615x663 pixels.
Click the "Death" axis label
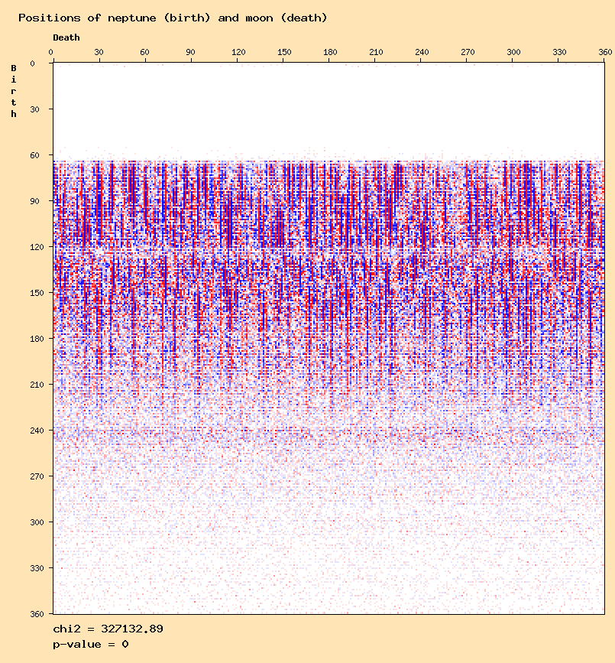click(x=66, y=37)
